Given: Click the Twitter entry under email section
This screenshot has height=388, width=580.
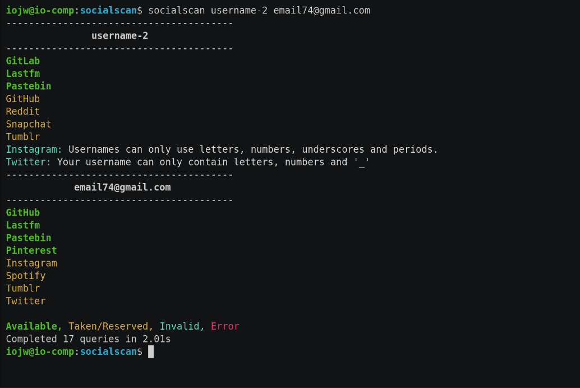Looking at the screenshot, I should click(x=26, y=301).
